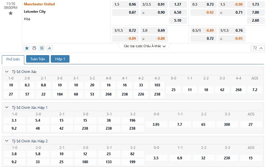Pick first-half 1-0 odds 3.1
Viewport: 266px width, 167px height.
(14, 121)
